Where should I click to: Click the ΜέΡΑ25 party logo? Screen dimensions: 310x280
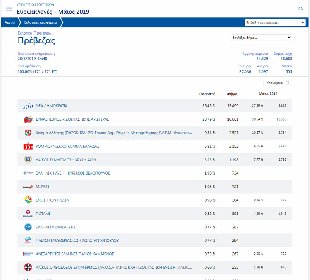[28, 187]
